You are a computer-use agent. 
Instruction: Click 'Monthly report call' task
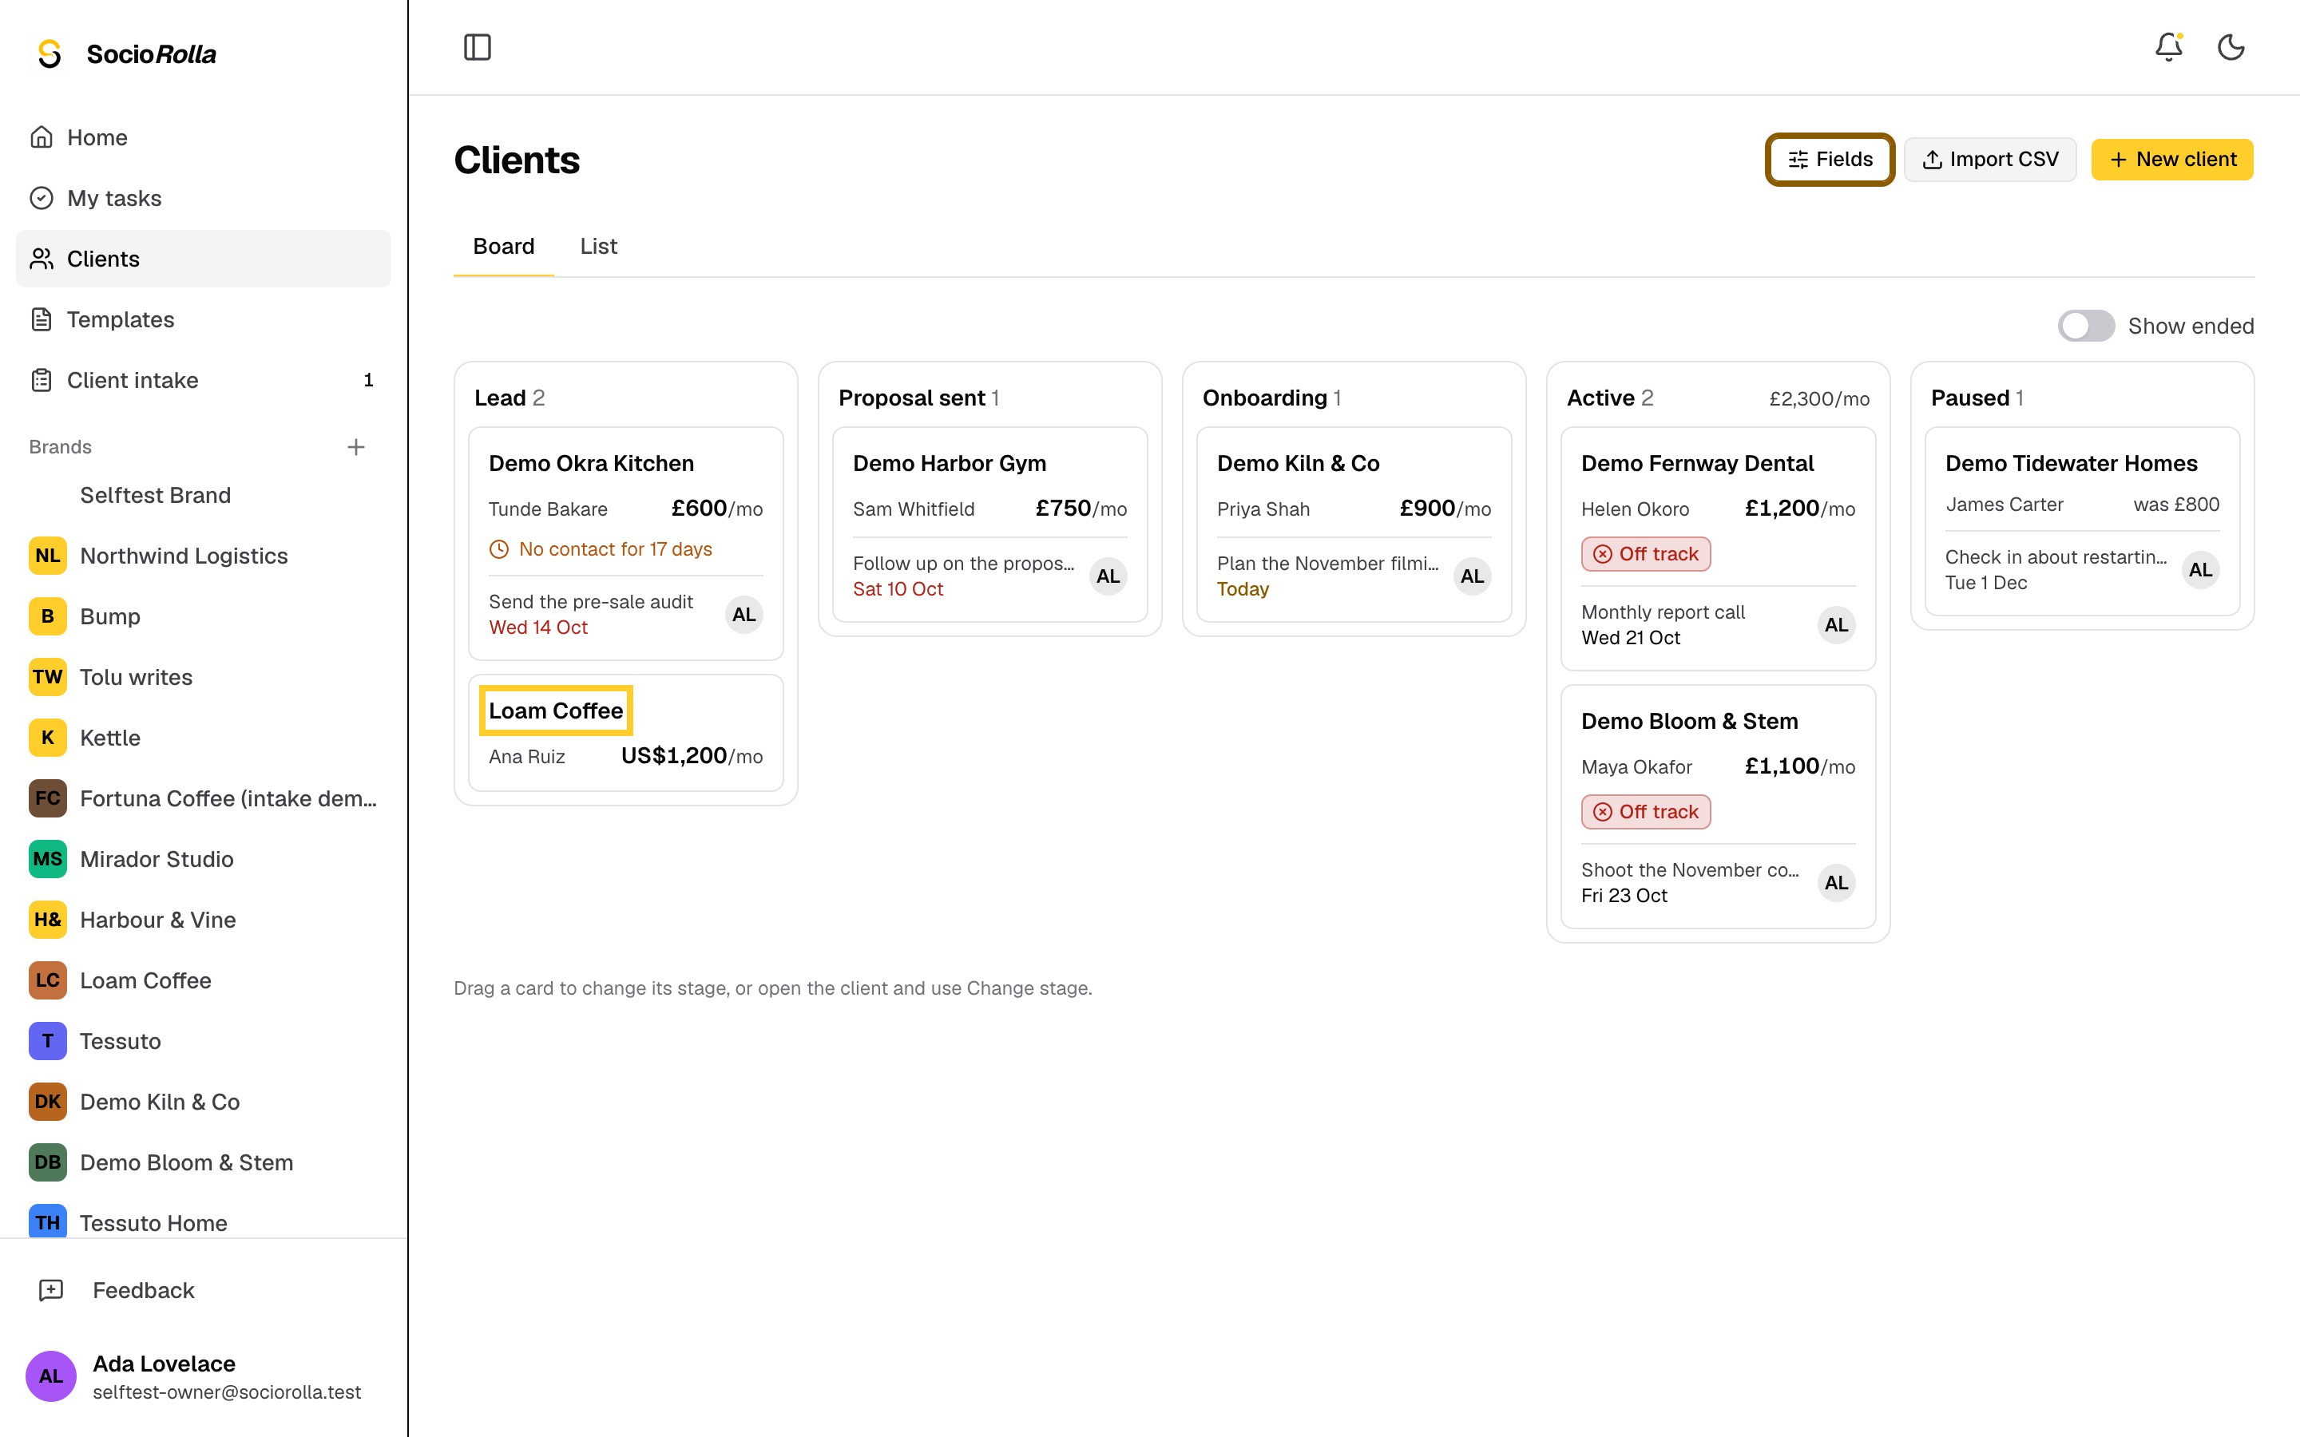click(1662, 612)
